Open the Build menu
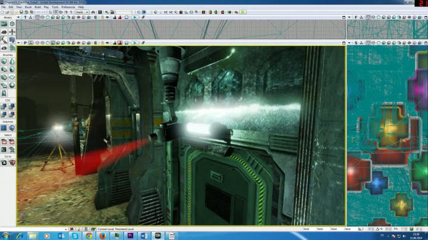Image resolution: width=428 pixels, height=240 pixels. point(38,7)
